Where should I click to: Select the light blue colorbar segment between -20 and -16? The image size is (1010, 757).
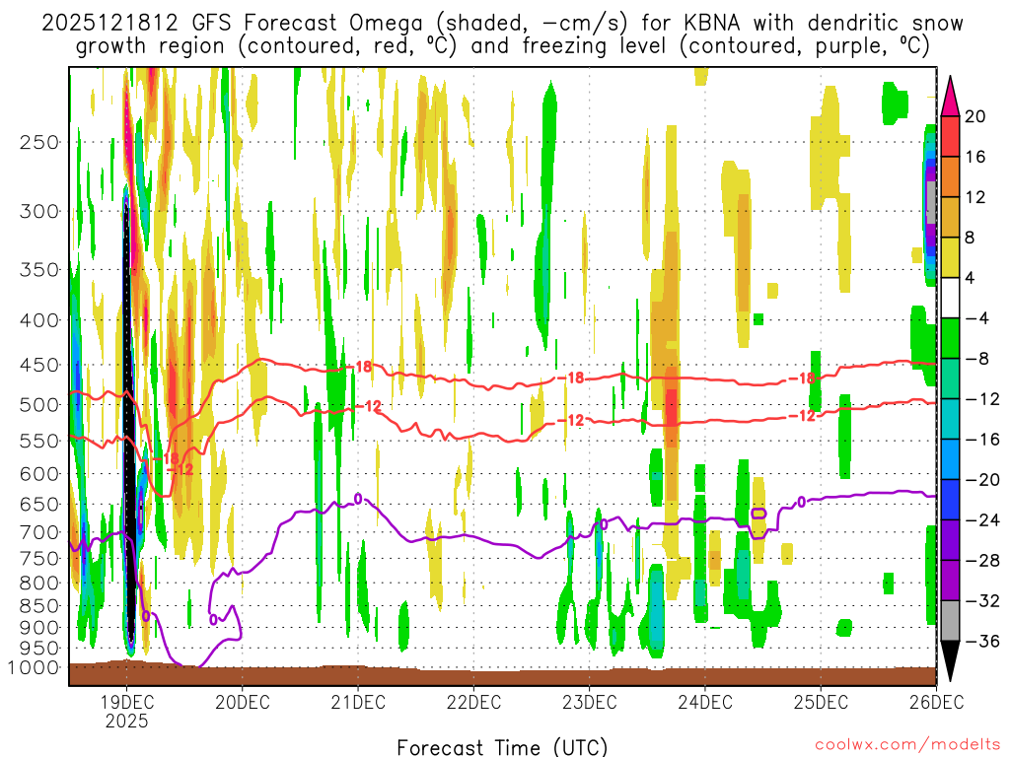tap(950, 459)
